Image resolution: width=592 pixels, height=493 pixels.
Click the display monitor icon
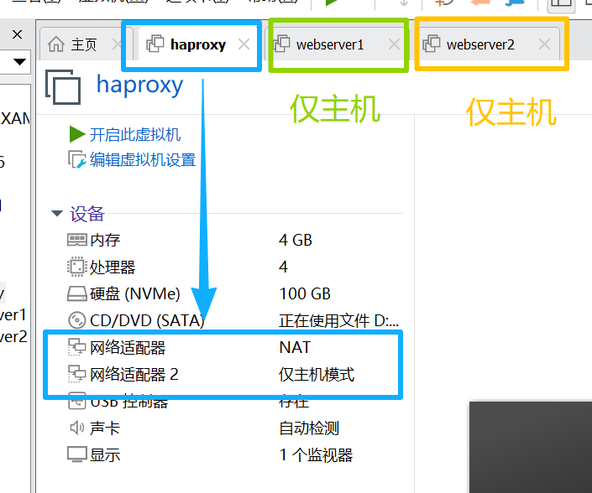pyautogui.click(x=77, y=454)
